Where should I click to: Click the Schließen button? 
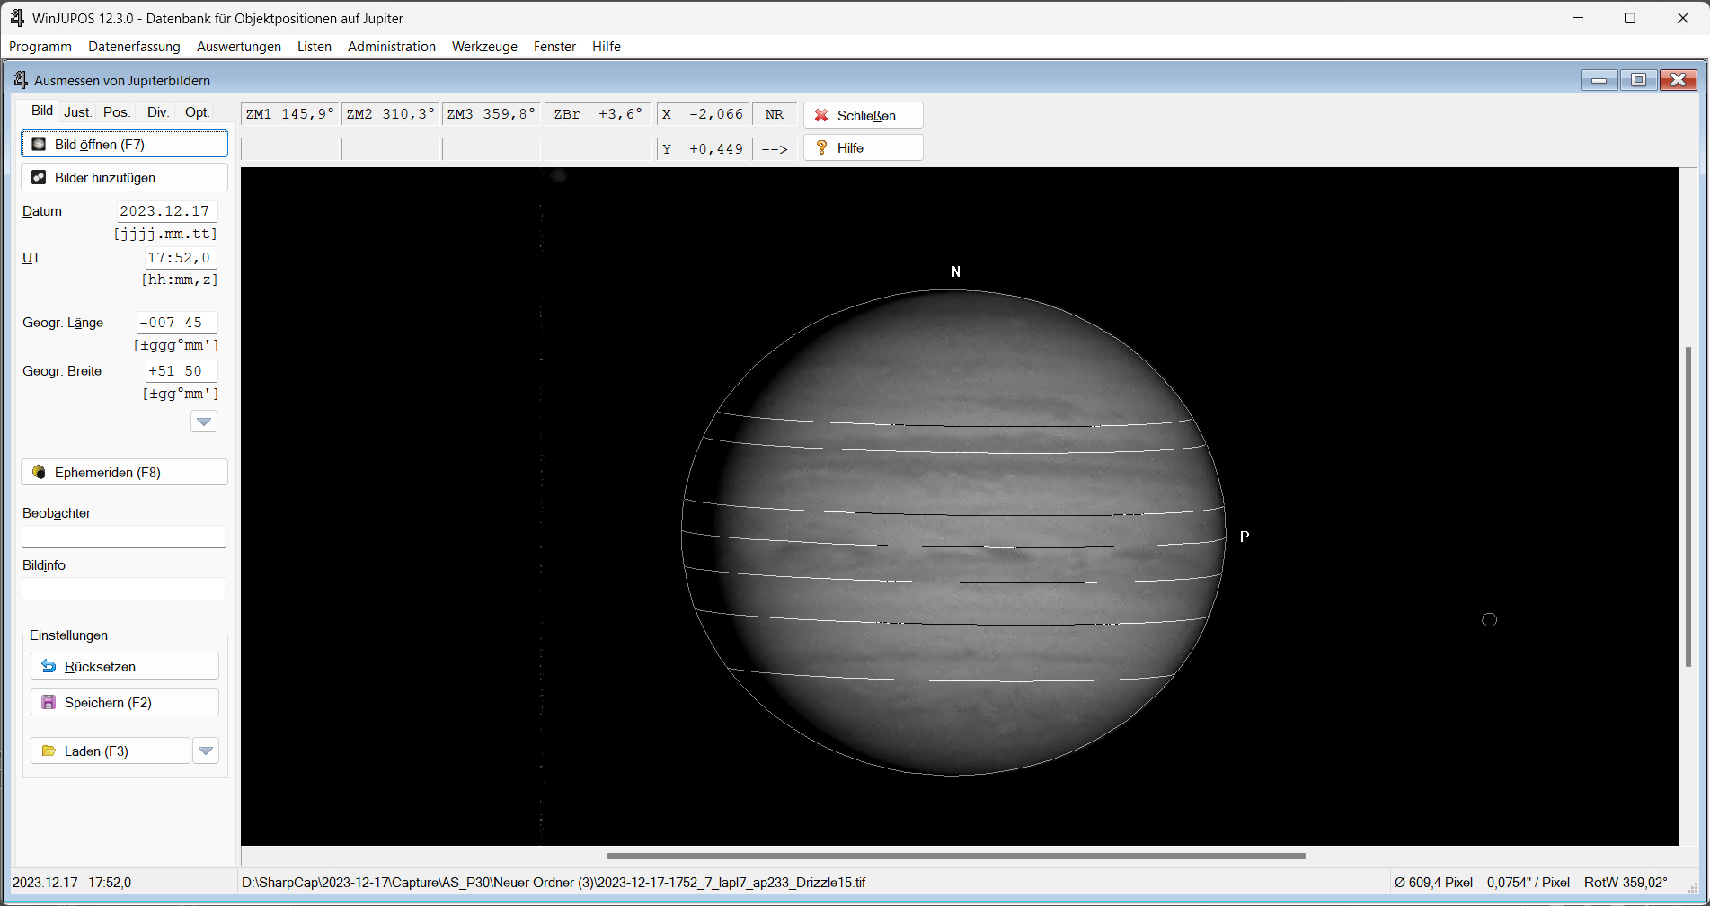pyautogui.click(x=864, y=115)
